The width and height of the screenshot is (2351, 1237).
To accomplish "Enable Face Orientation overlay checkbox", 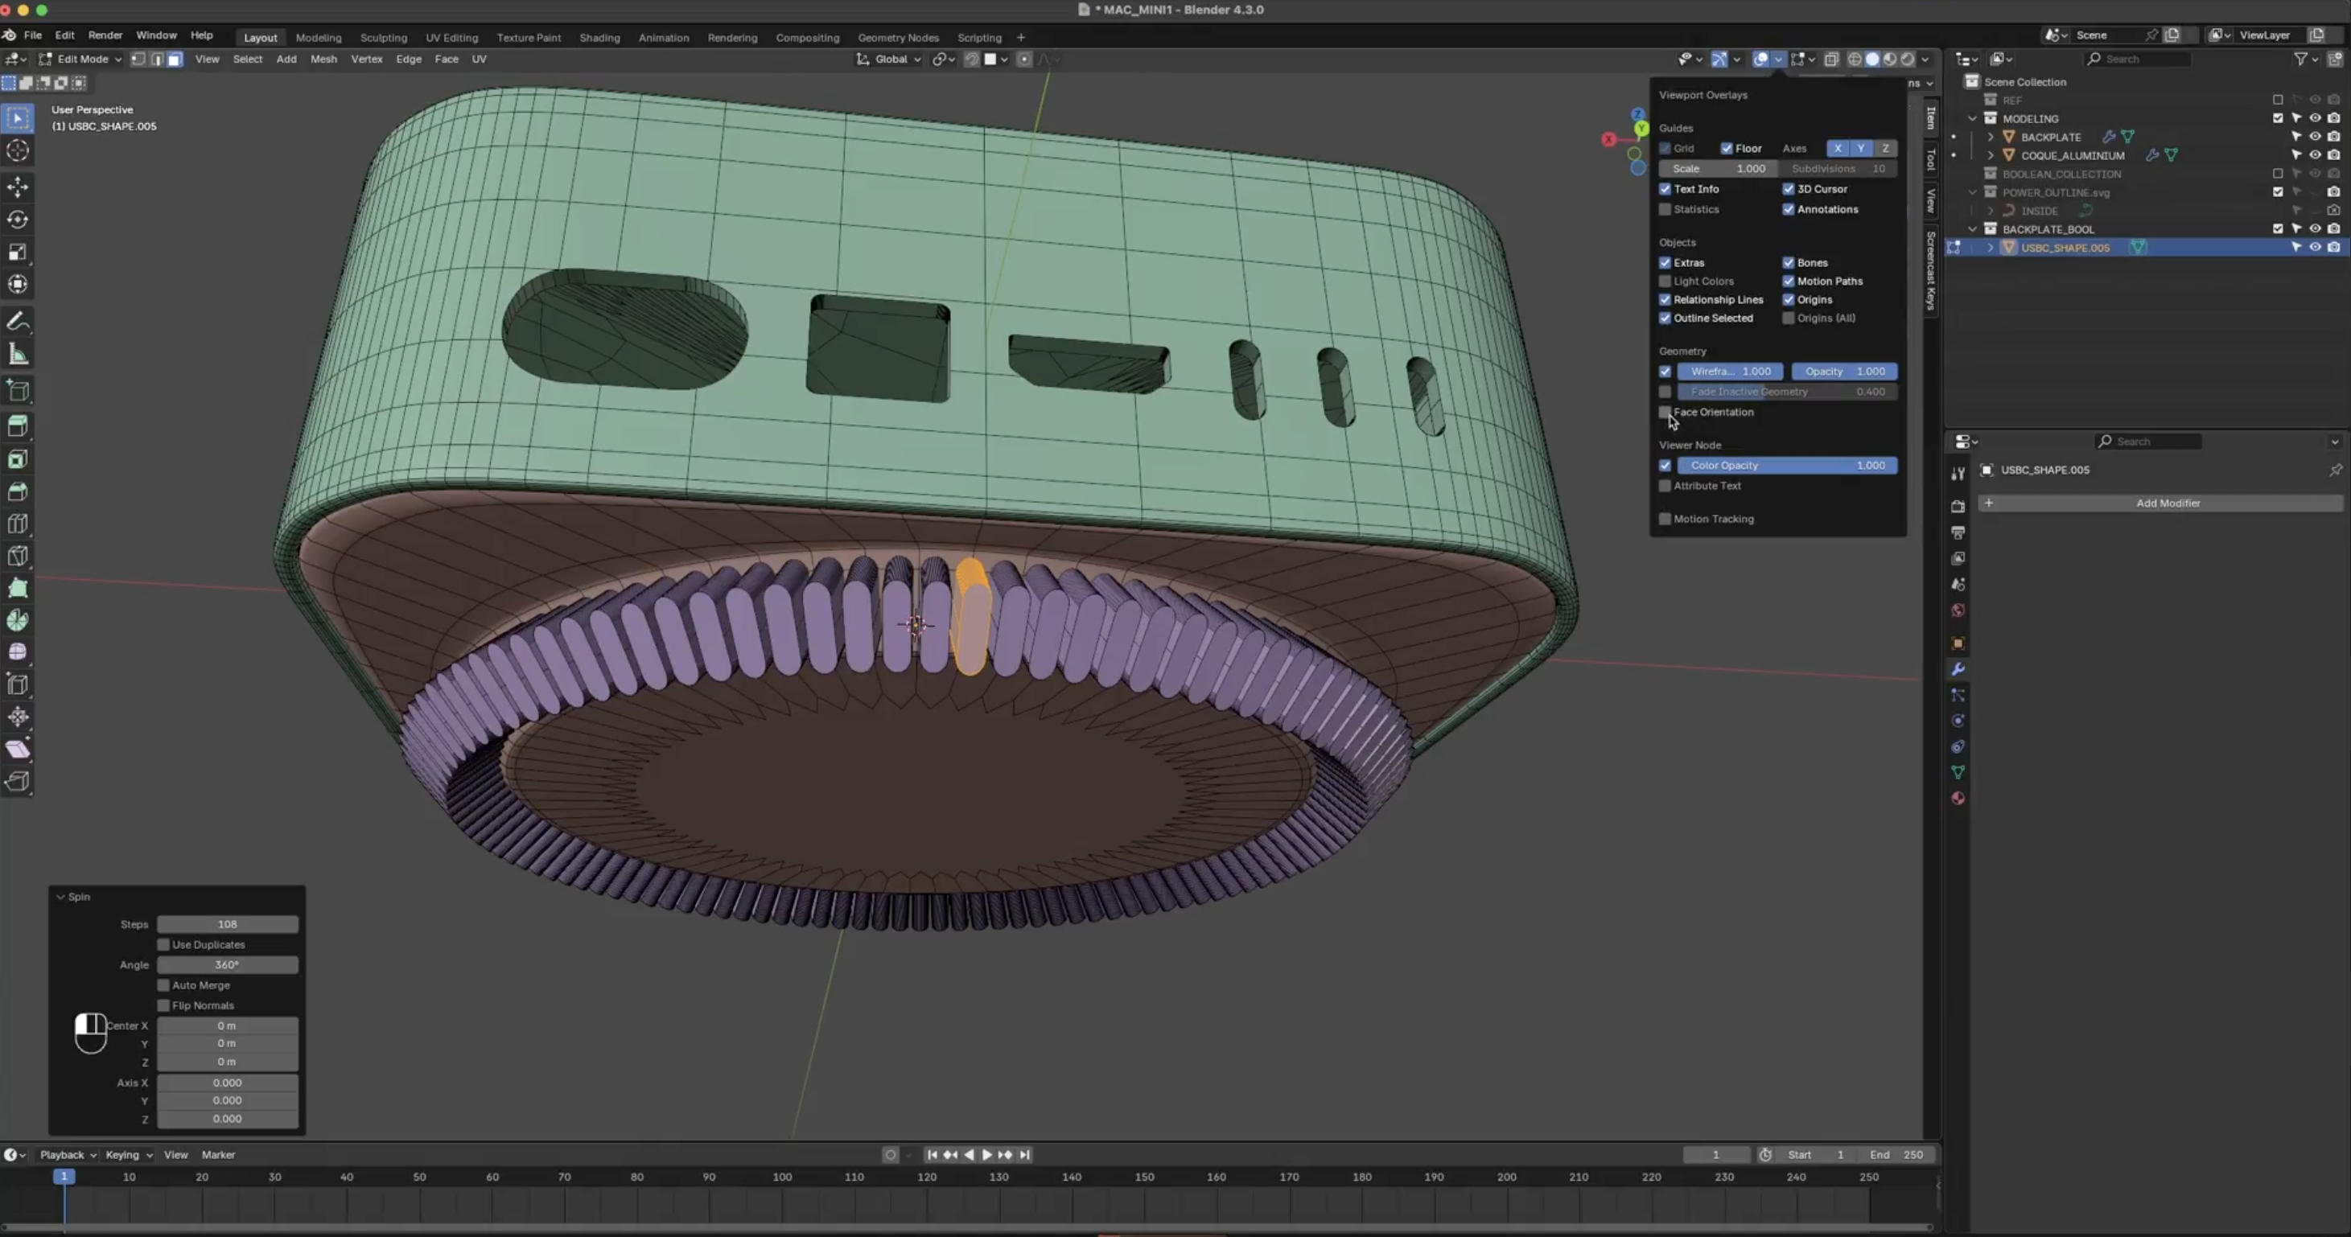I will tap(1665, 412).
